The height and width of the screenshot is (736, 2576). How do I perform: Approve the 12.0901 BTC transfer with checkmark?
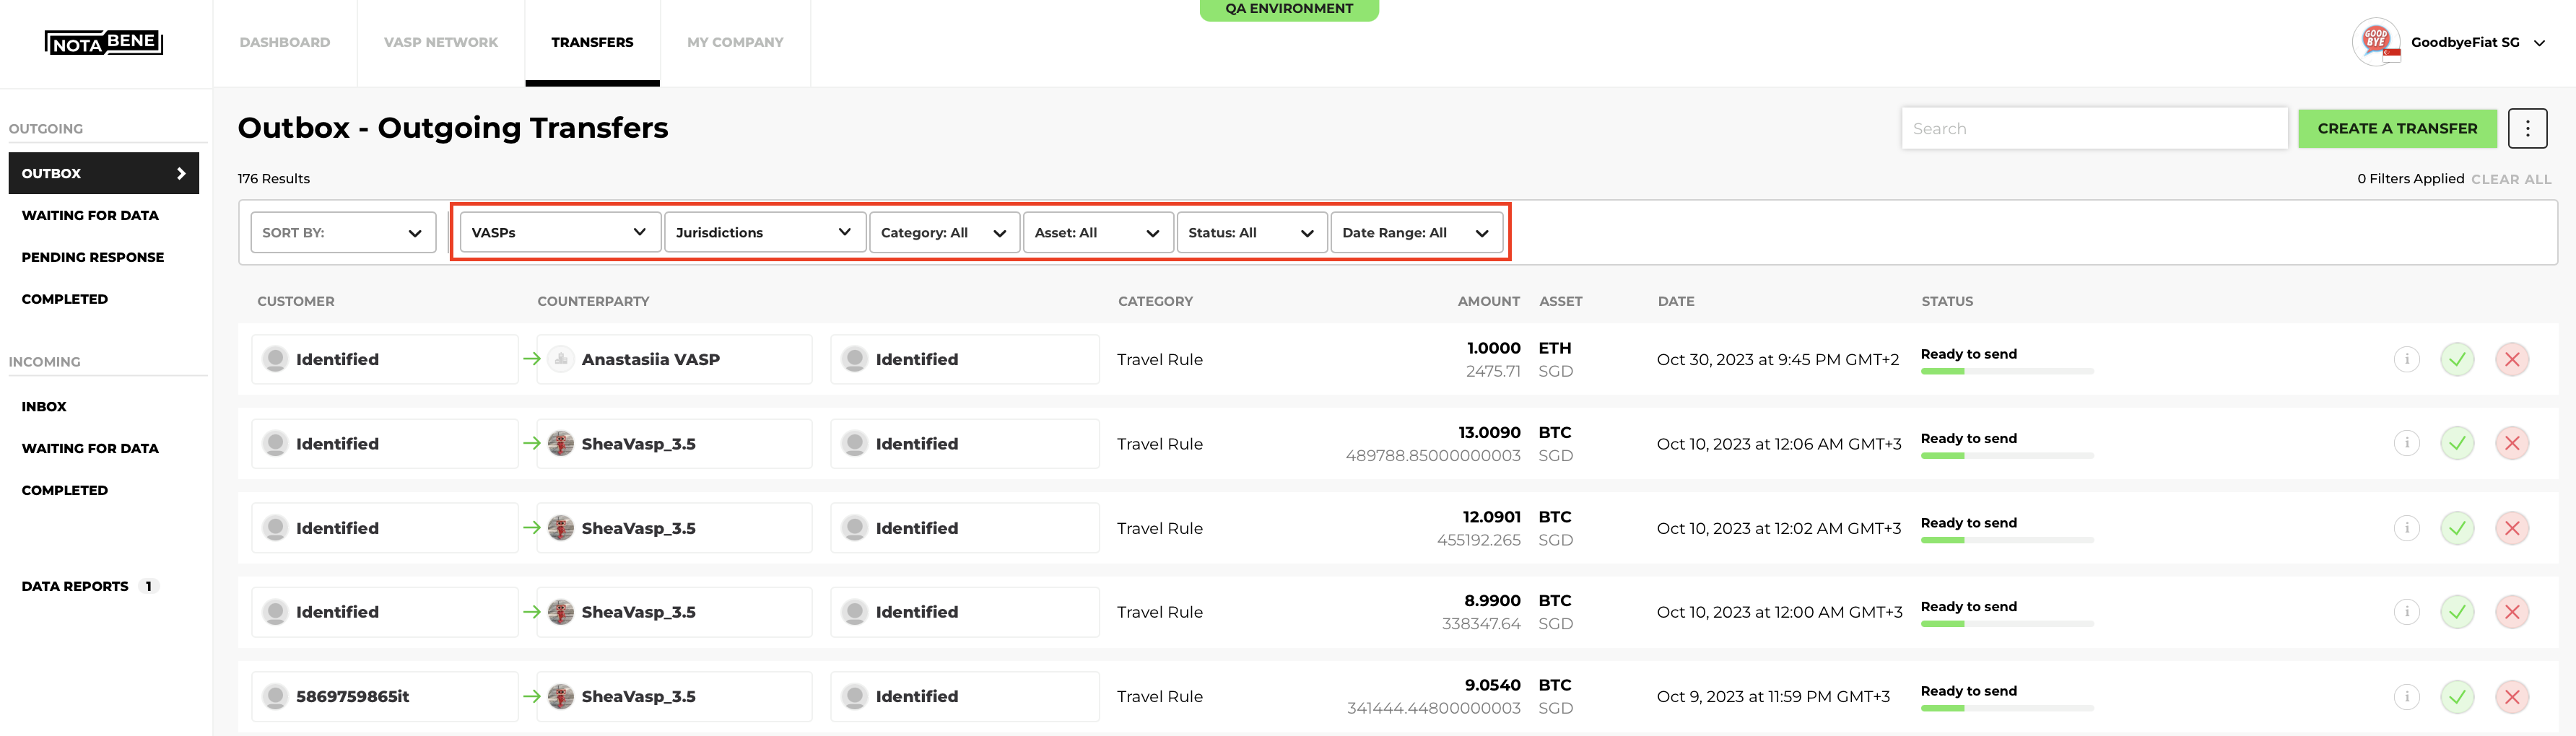point(2457,528)
